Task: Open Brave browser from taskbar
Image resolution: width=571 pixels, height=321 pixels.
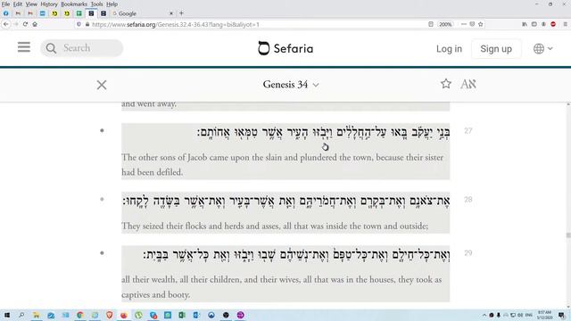Action: (x=109, y=315)
